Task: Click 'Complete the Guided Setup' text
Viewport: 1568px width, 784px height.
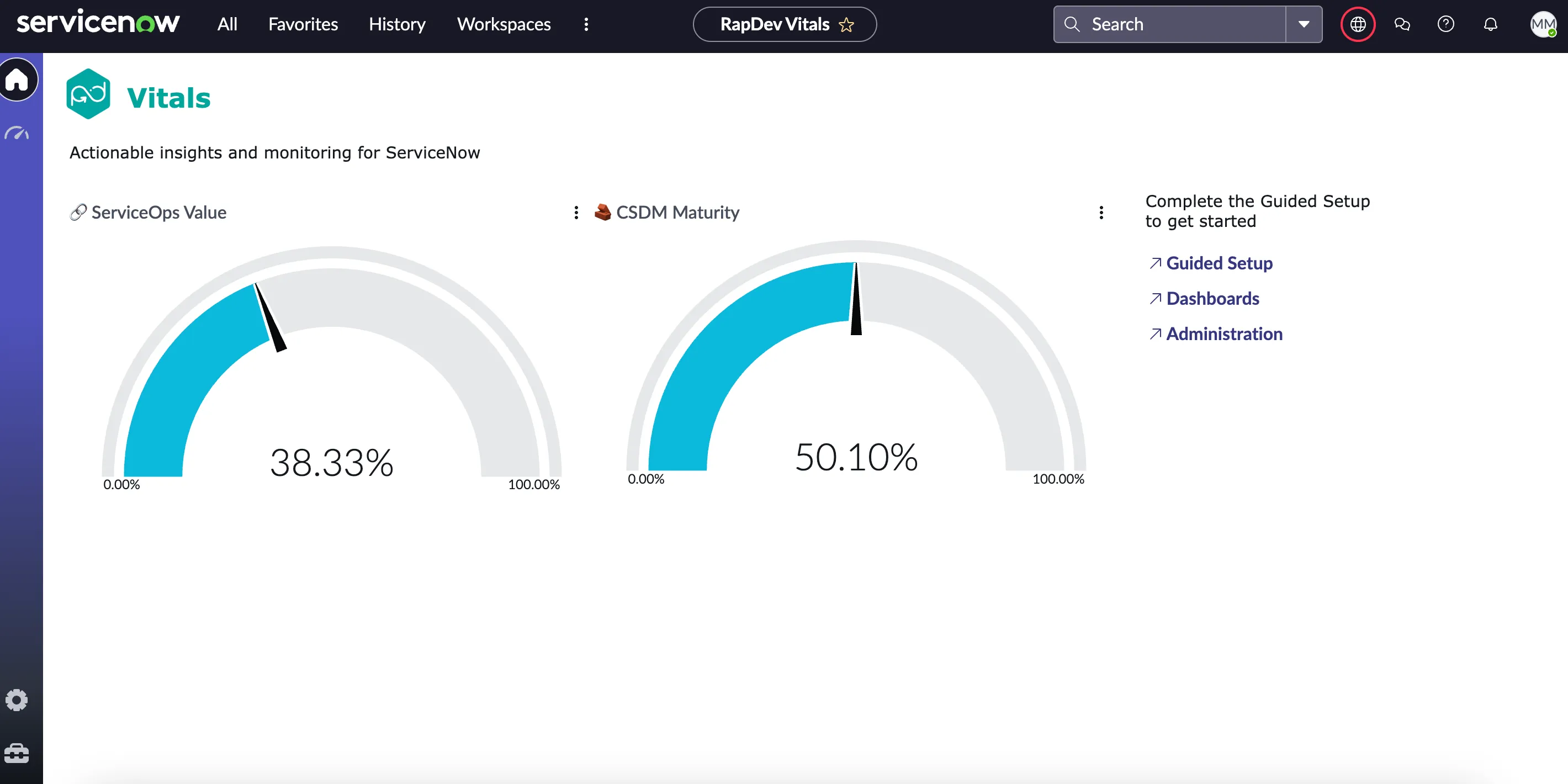Action: tap(1258, 210)
